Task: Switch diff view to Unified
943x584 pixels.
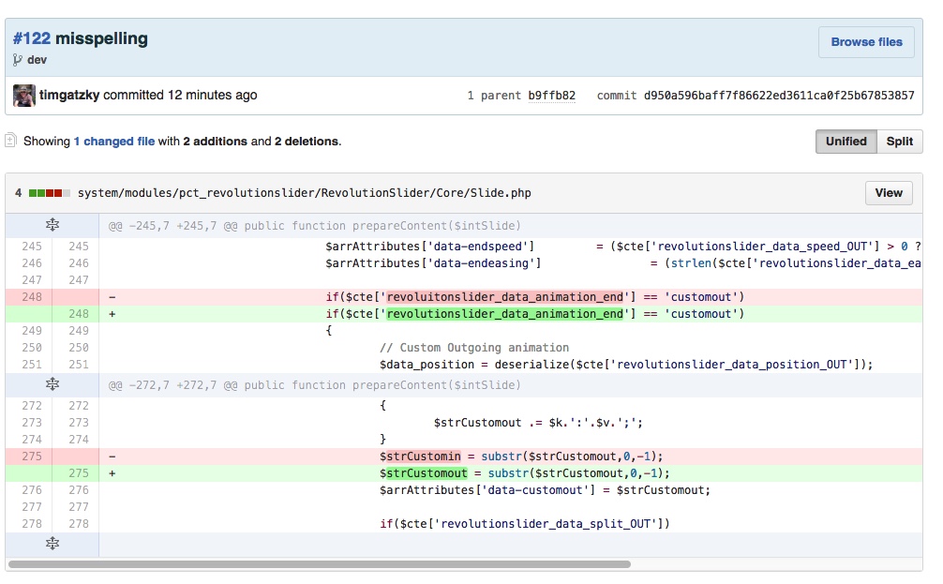Action: [x=846, y=142]
